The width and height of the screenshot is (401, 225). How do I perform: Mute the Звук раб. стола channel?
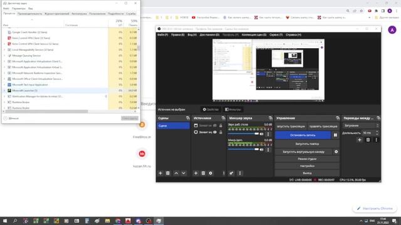pyautogui.click(x=262, y=134)
